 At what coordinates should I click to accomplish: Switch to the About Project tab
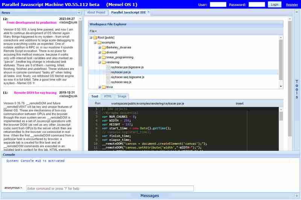pyautogui.click(x=96, y=12)
